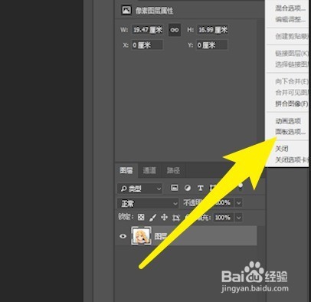Lock image pixels brush icon
The image size is (311, 302).
pos(152,218)
